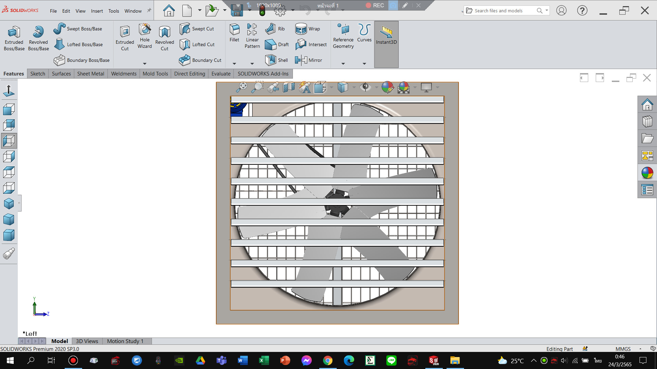Open the Fillet dropdown arrow
Viewport: 657px width, 369px height.
tap(234, 64)
